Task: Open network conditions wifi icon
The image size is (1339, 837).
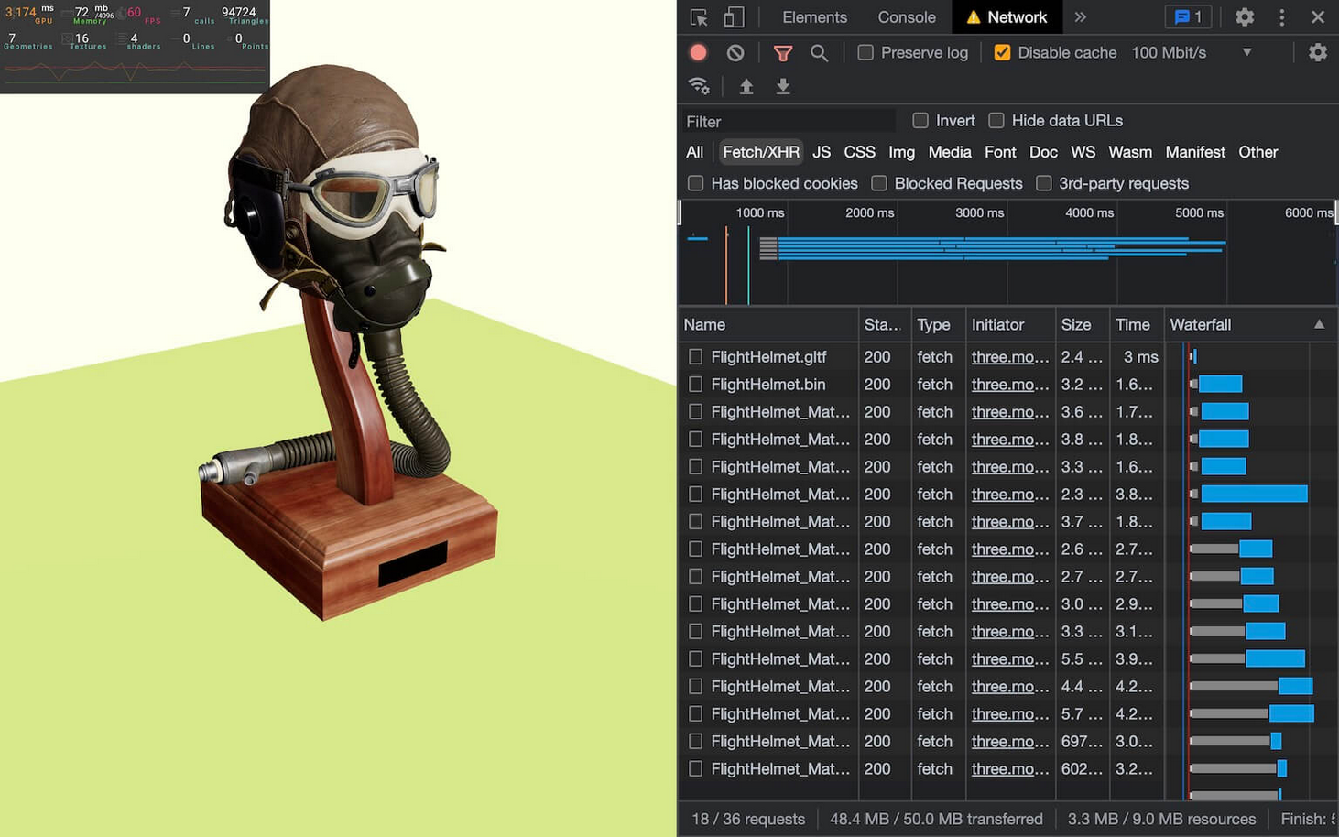Action: pyautogui.click(x=699, y=86)
